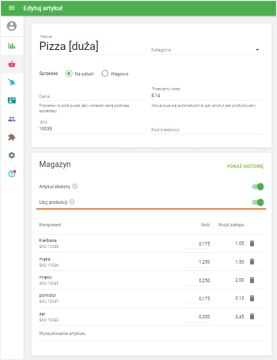The width and height of the screenshot is (277, 360).
Task: Click the Wyszukiwanie artykułu search field
Action: coord(151,334)
